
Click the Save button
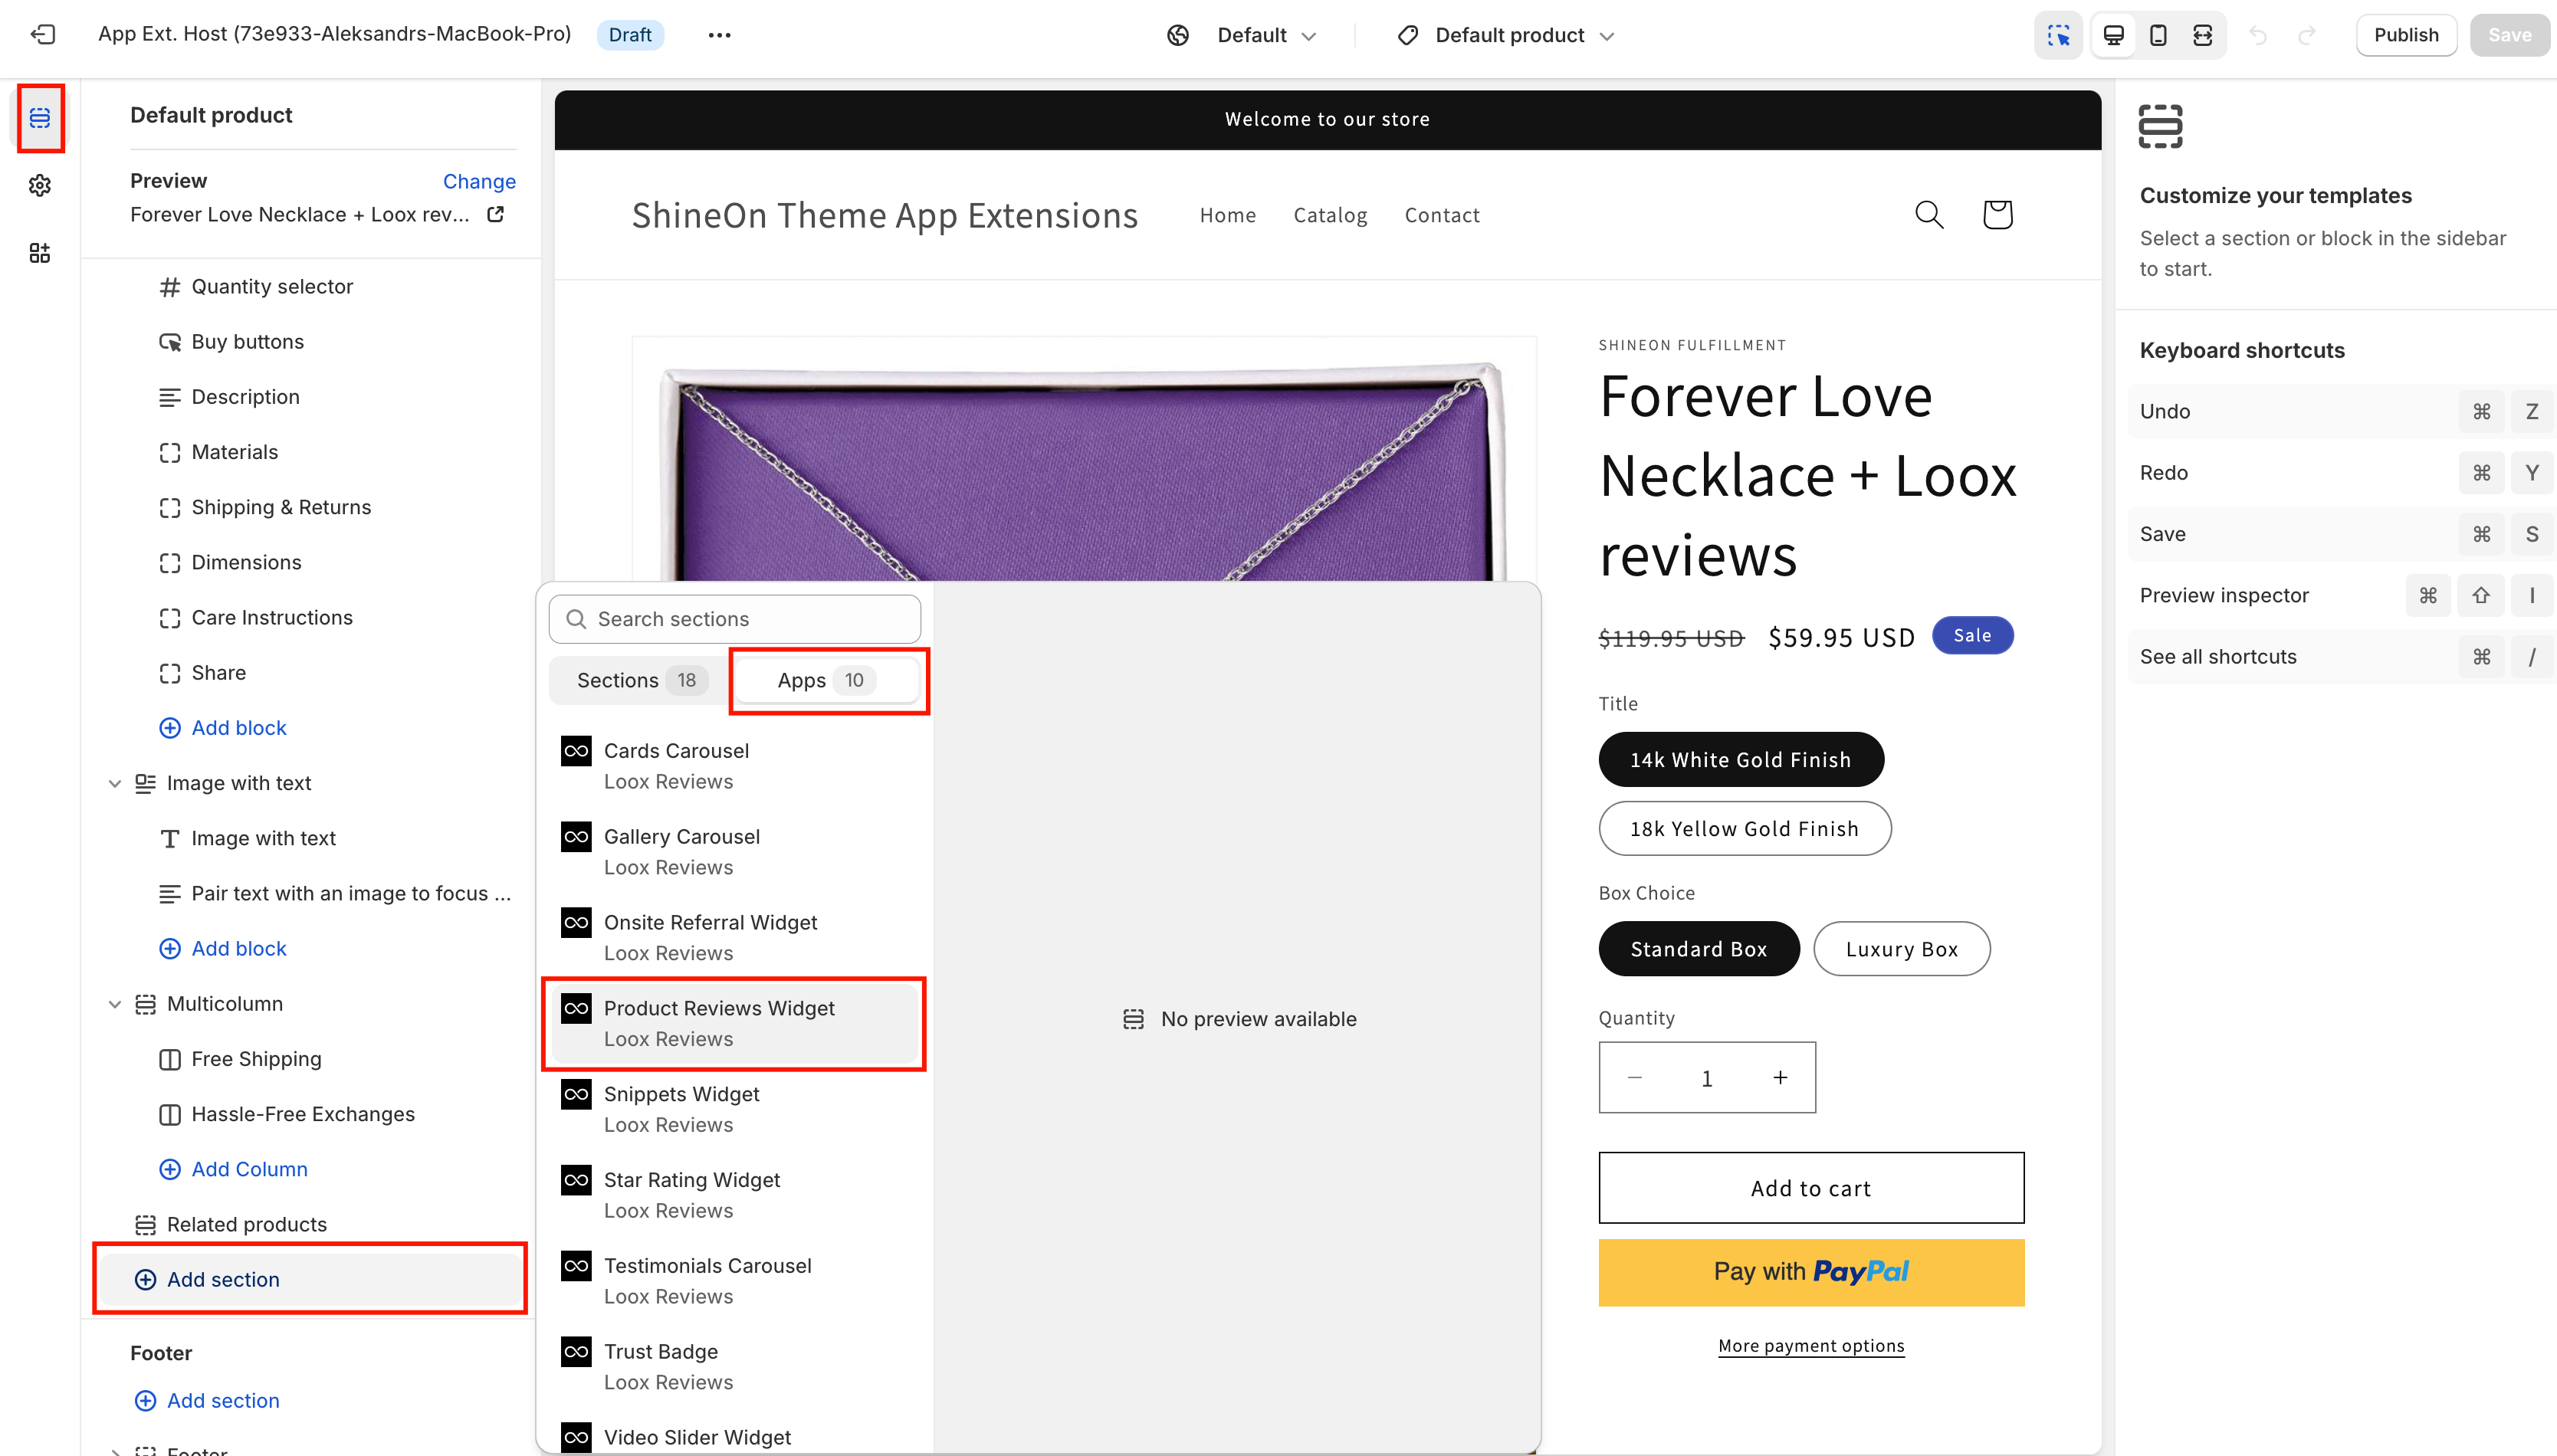pos(2509,35)
